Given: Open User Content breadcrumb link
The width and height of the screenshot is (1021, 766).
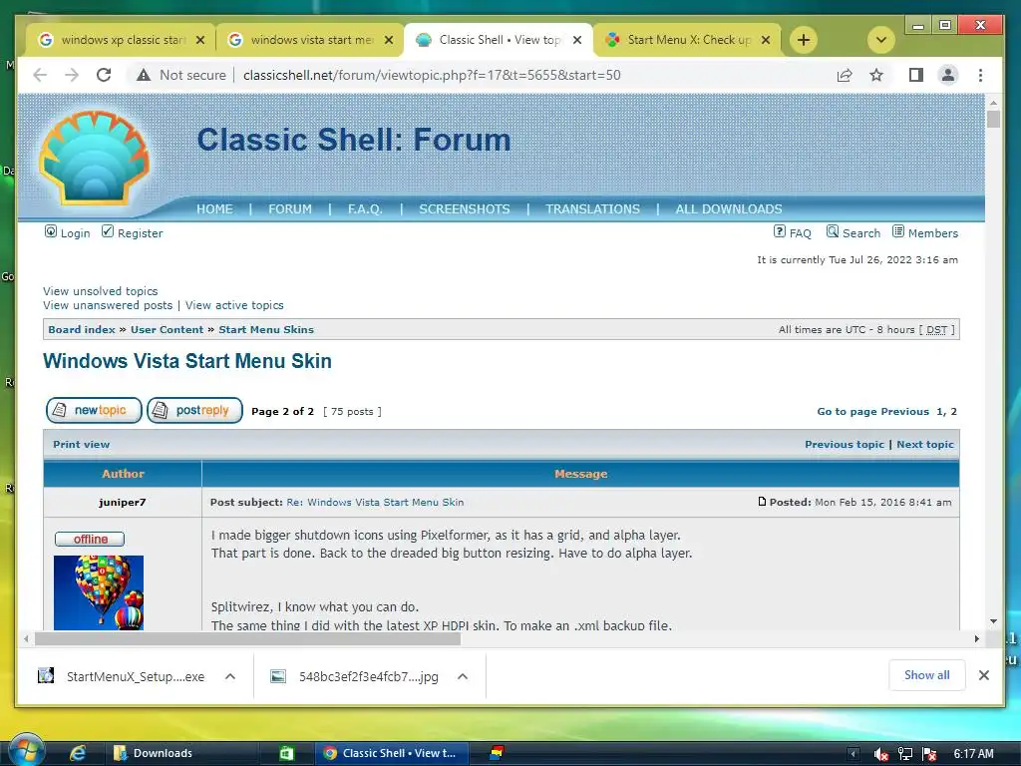Looking at the screenshot, I should 167,329.
